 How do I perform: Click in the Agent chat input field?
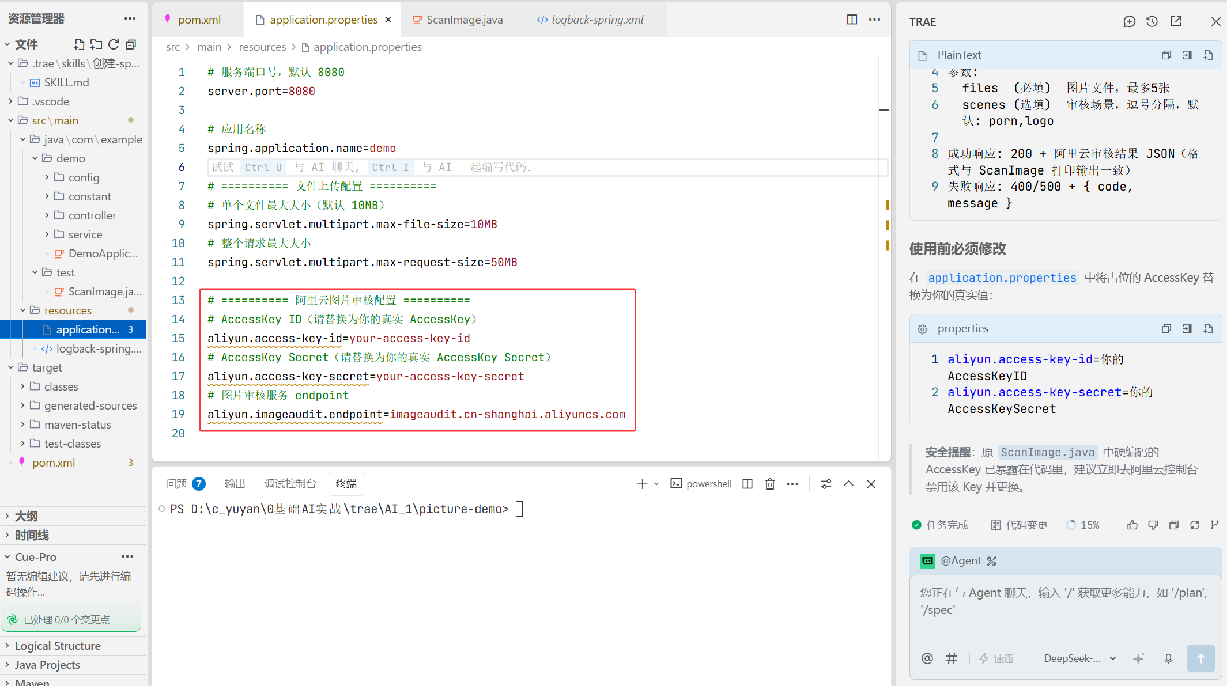click(1065, 609)
